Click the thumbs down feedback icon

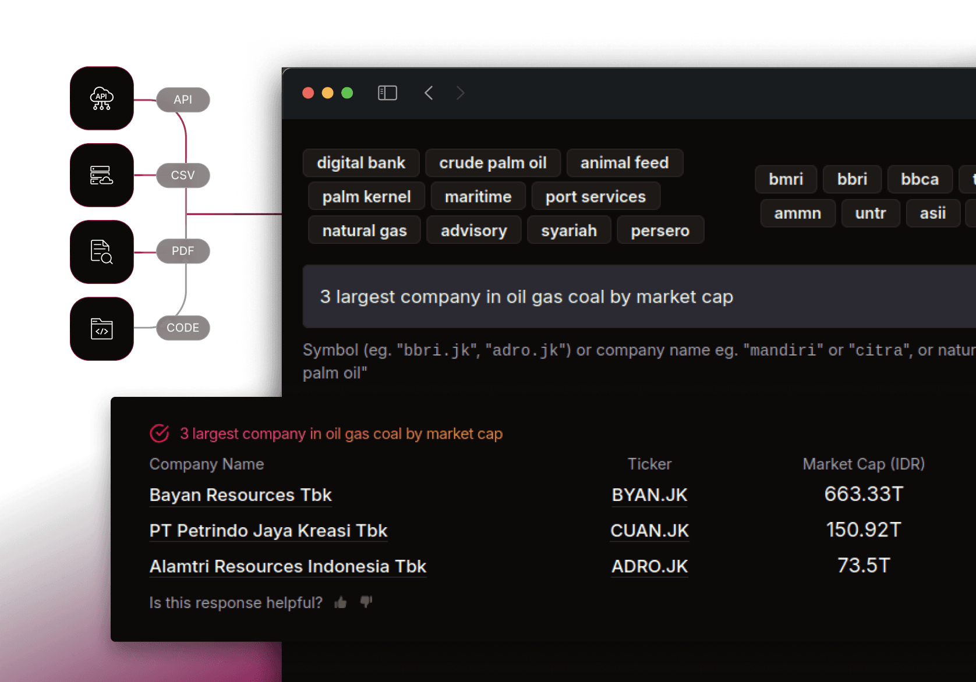(366, 602)
